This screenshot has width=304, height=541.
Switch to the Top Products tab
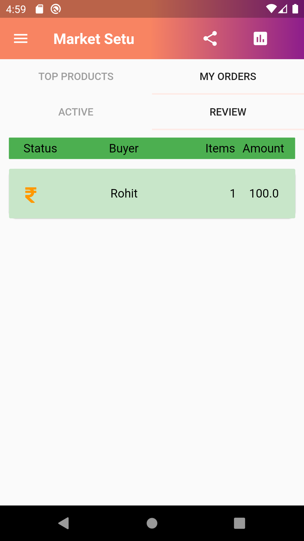coord(76,77)
